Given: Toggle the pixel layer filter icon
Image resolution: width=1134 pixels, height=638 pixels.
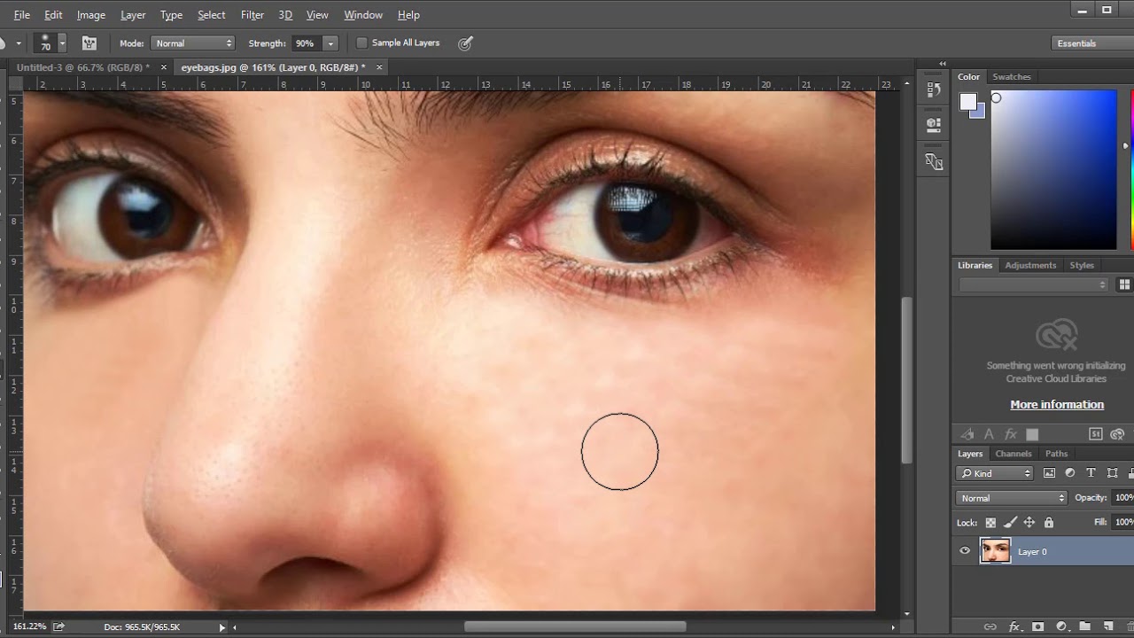Looking at the screenshot, I should point(1050,473).
